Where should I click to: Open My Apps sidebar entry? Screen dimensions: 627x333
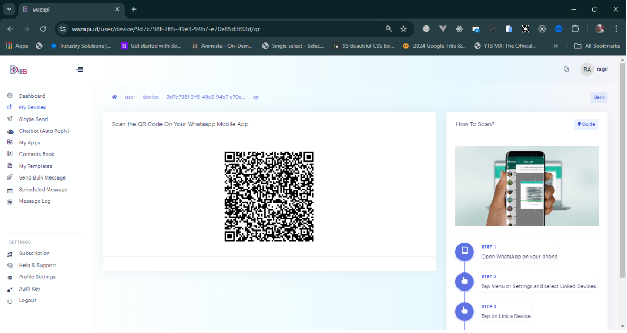click(29, 143)
